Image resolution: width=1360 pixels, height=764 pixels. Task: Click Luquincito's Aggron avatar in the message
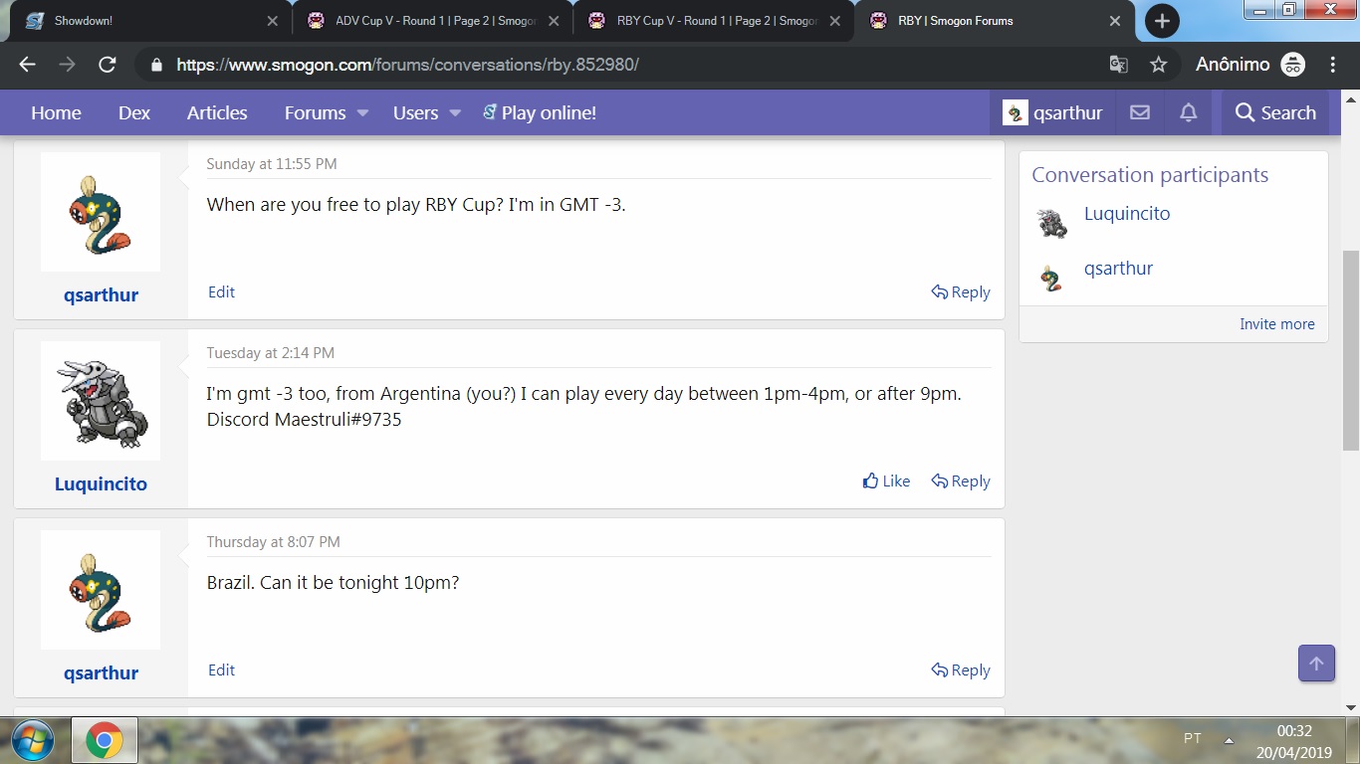coord(101,401)
